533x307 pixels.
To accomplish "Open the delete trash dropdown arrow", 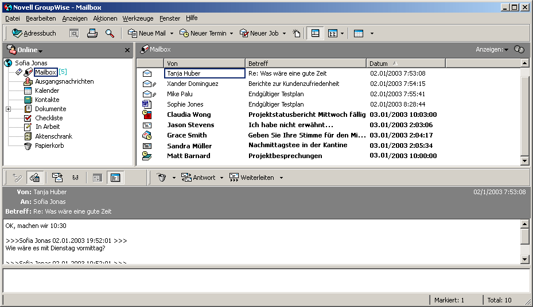I will pos(174,178).
